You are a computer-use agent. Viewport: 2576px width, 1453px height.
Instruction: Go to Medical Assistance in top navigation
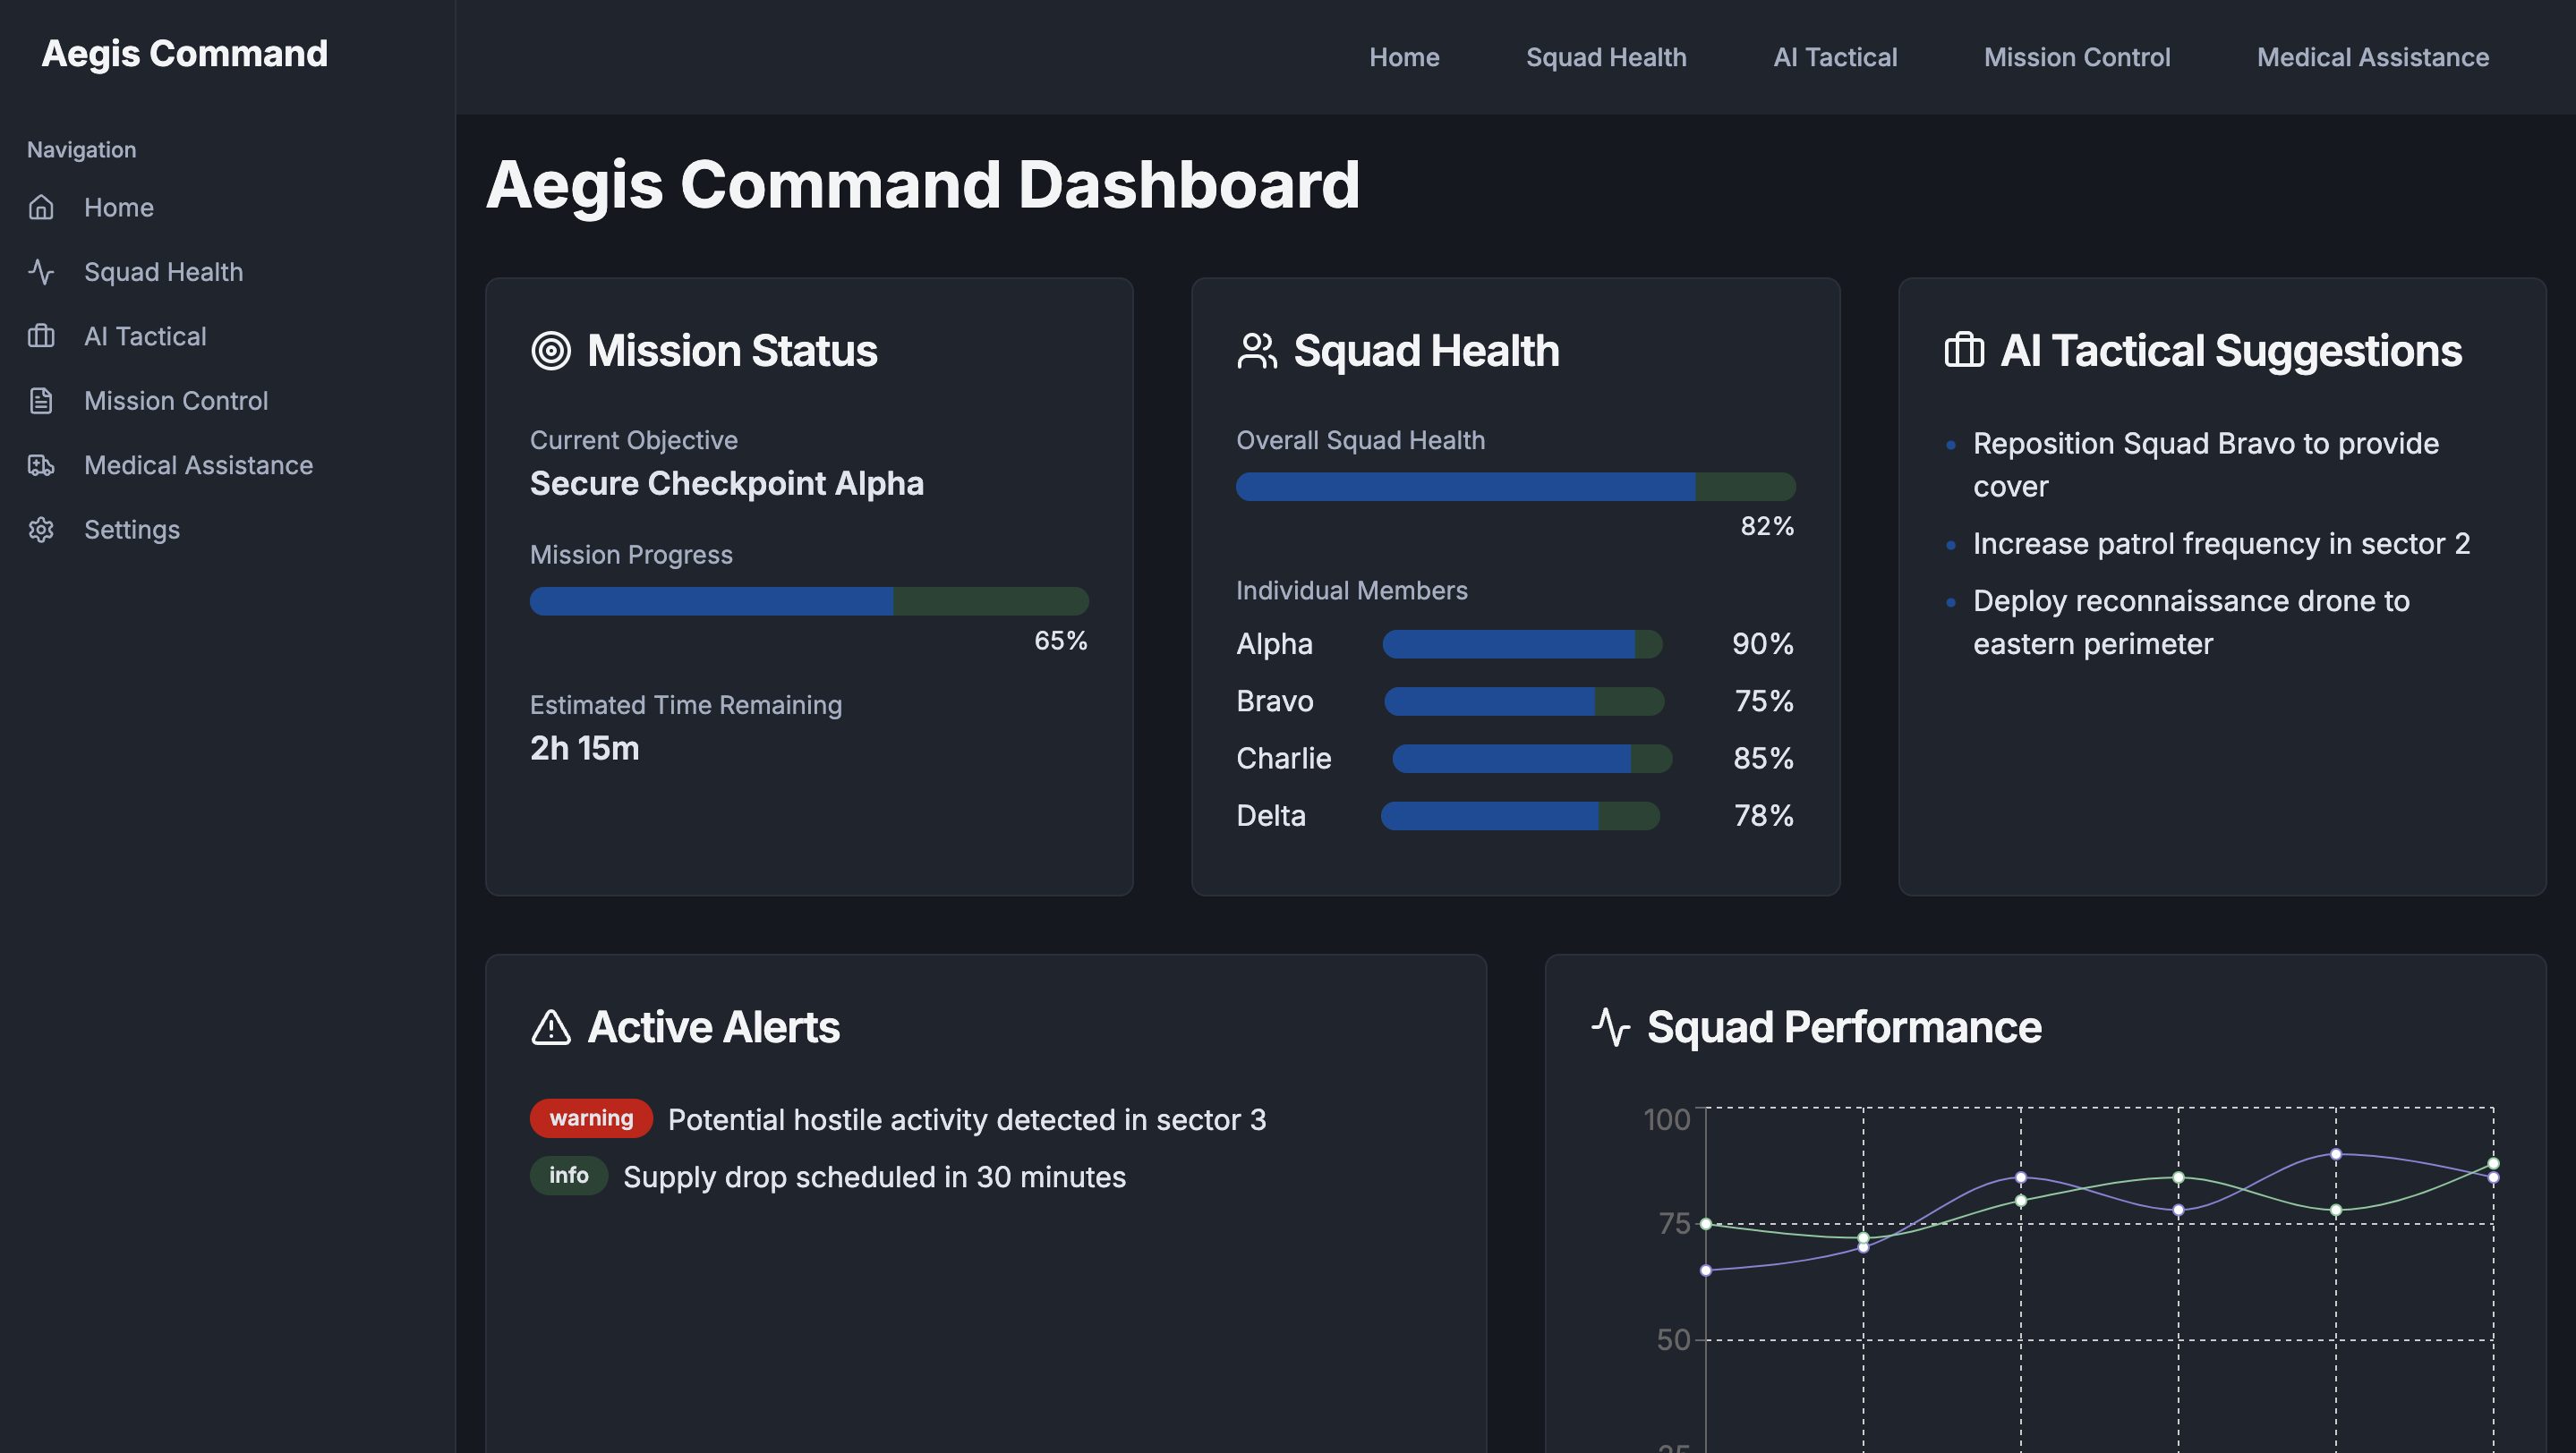pyautogui.click(x=2372, y=57)
